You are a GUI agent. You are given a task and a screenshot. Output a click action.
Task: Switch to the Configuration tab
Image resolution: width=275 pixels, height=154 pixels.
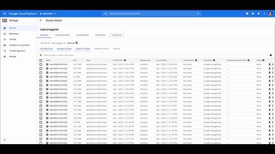[62, 35]
